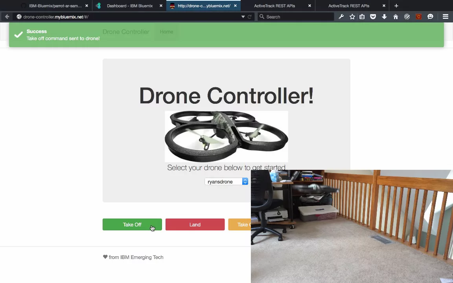Click the drone-controller tab favicon
453x283 pixels.
pos(172,6)
